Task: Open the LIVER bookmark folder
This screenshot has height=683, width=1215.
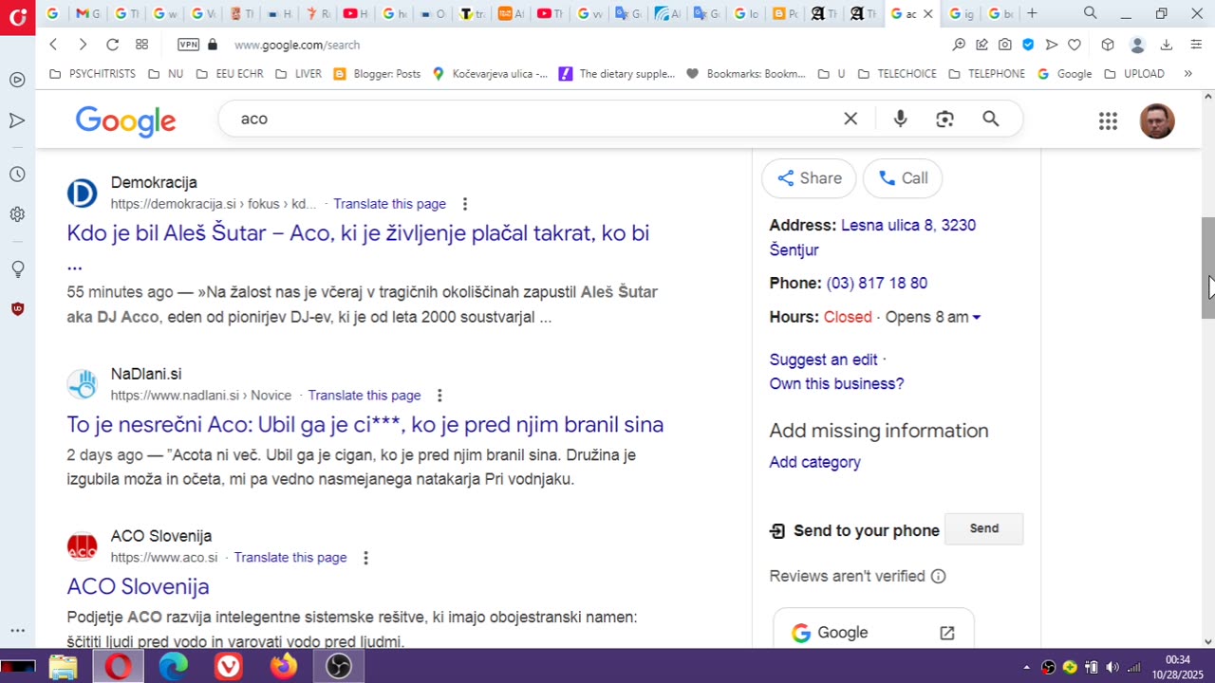Action: [x=298, y=74]
